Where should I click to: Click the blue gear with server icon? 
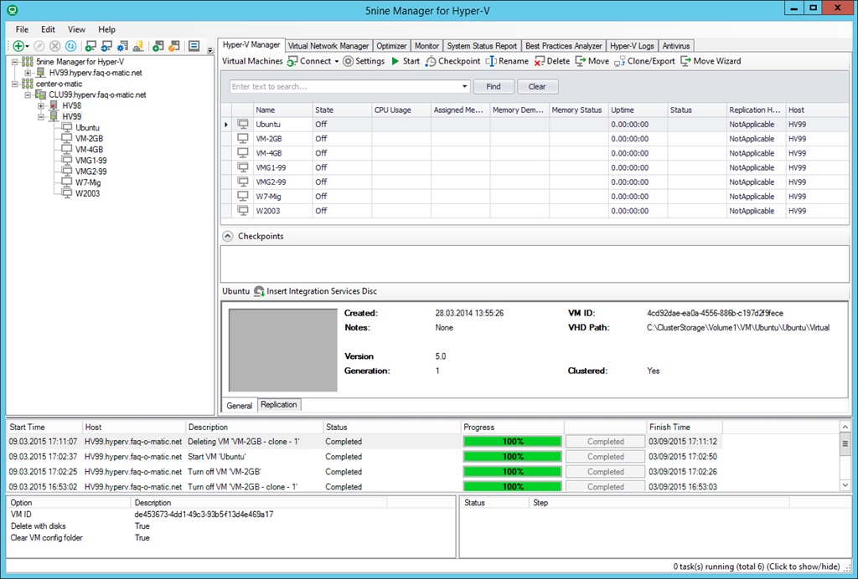pos(122,46)
